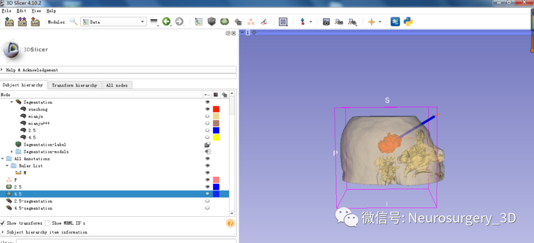The height and width of the screenshot is (243, 534).
Task: Open the Volumes cube module icon
Action: (212, 22)
